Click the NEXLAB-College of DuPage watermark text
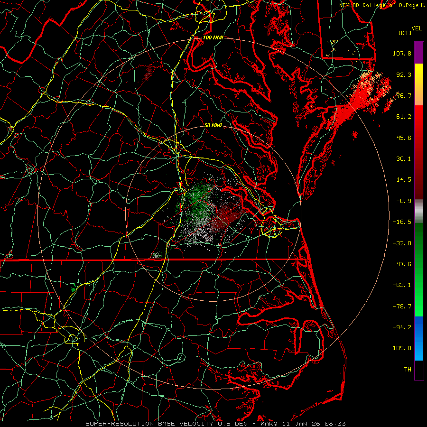The image size is (427, 427). pos(381,5)
